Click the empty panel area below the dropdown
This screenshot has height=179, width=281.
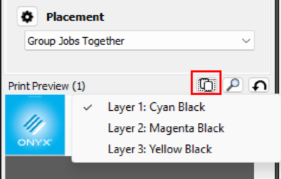138,62
